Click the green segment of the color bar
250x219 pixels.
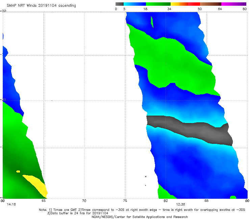click(158, 4)
